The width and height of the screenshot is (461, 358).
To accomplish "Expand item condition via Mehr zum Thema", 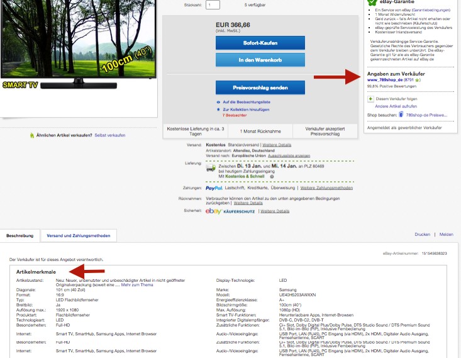I will tap(136, 285).
